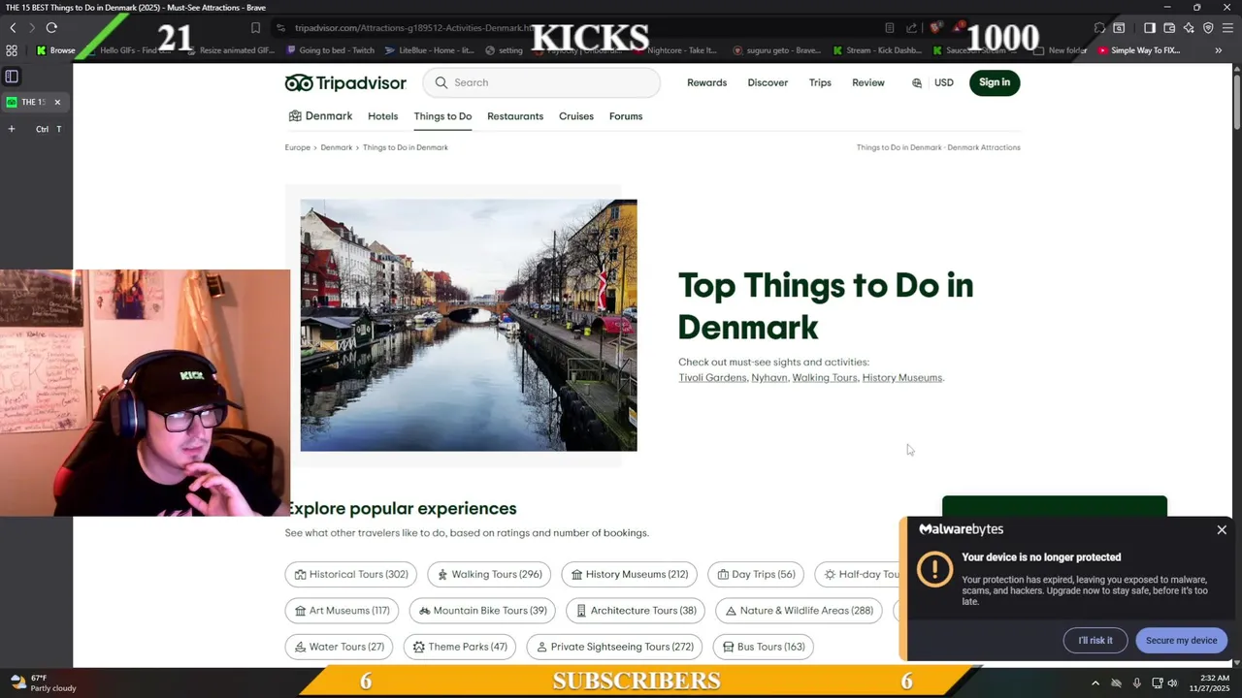Select Historical Tours (302) chip
This screenshot has height=698, width=1242.
[351, 574]
